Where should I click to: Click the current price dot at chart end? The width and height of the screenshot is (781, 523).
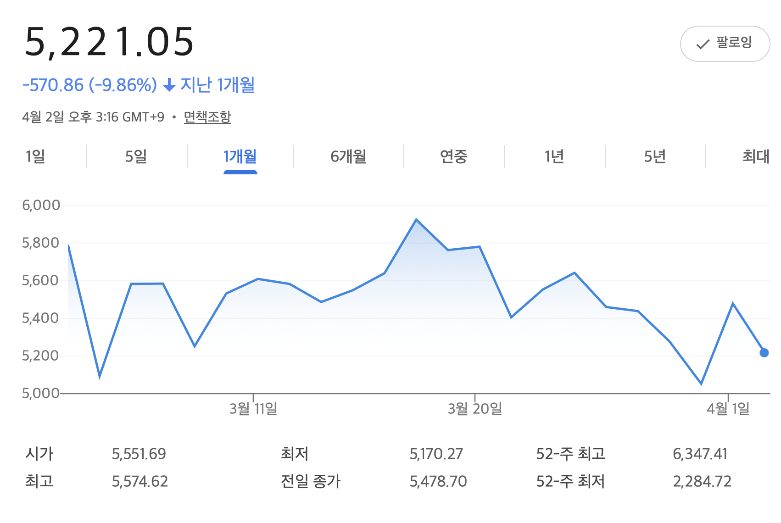(764, 353)
